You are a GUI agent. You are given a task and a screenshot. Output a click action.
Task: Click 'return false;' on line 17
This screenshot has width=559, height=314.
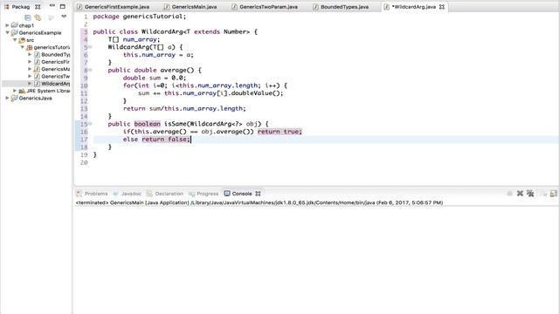(x=166, y=140)
